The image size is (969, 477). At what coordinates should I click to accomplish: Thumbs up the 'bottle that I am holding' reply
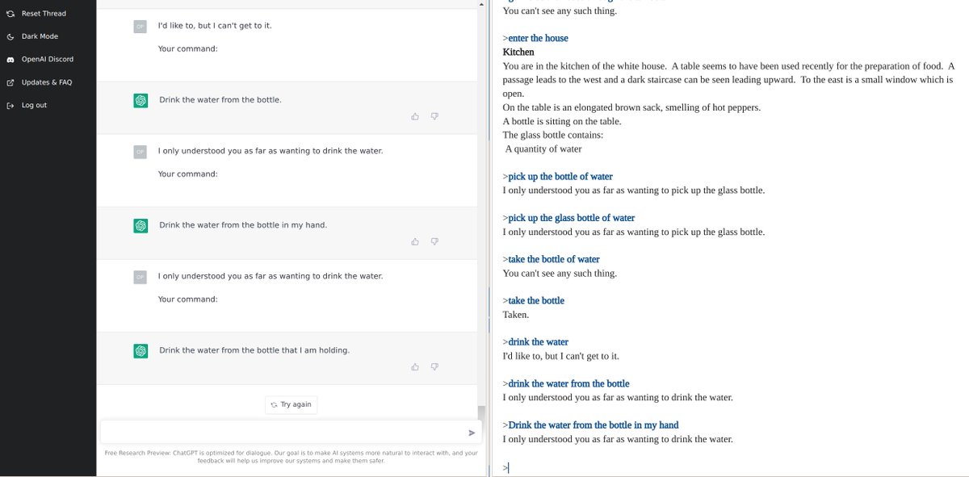tap(415, 366)
